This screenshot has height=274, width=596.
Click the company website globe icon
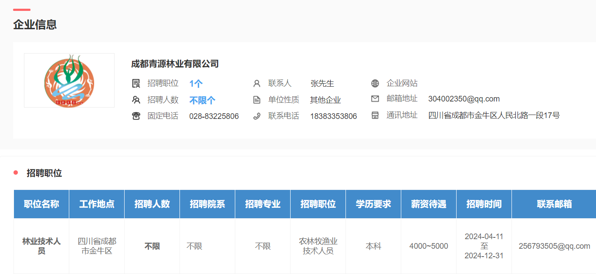(375, 83)
